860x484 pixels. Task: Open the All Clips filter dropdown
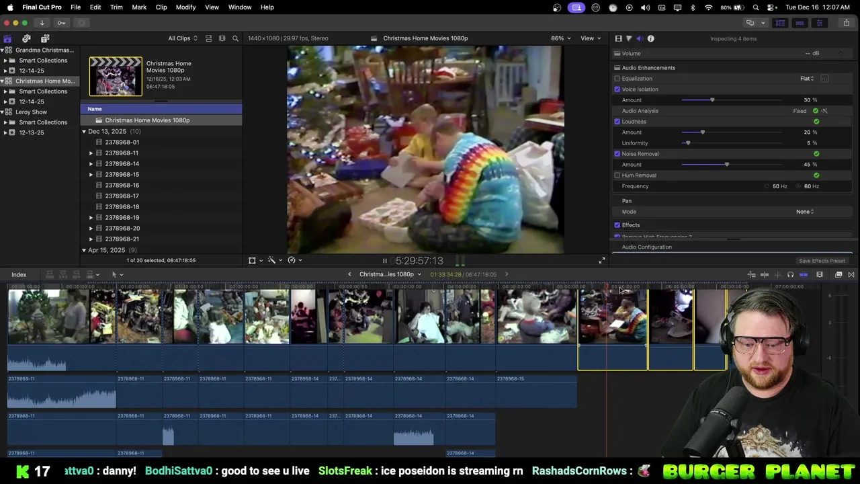coord(183,38)
